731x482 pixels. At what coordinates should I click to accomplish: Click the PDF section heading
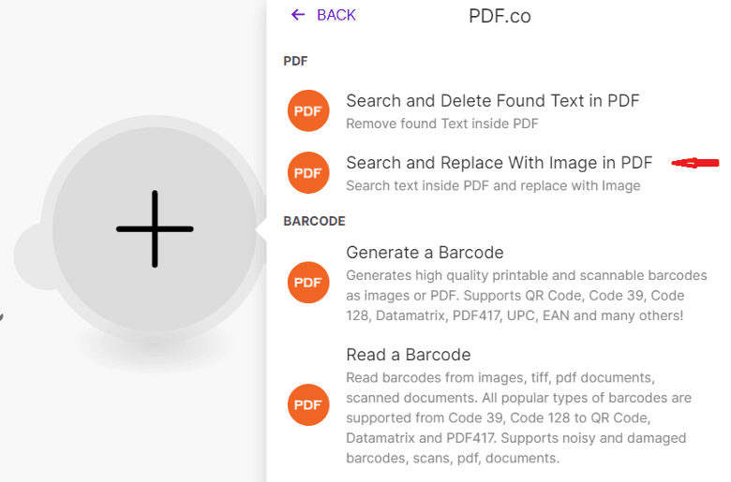(295, 61)
